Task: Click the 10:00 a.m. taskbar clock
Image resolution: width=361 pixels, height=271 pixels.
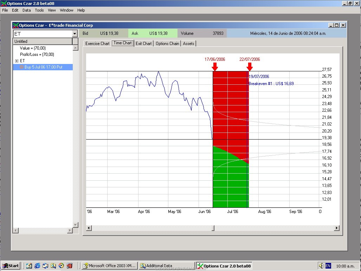Action: tap(345, 266)
